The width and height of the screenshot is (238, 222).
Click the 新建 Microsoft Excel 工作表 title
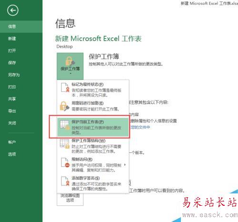coord(98,39)
